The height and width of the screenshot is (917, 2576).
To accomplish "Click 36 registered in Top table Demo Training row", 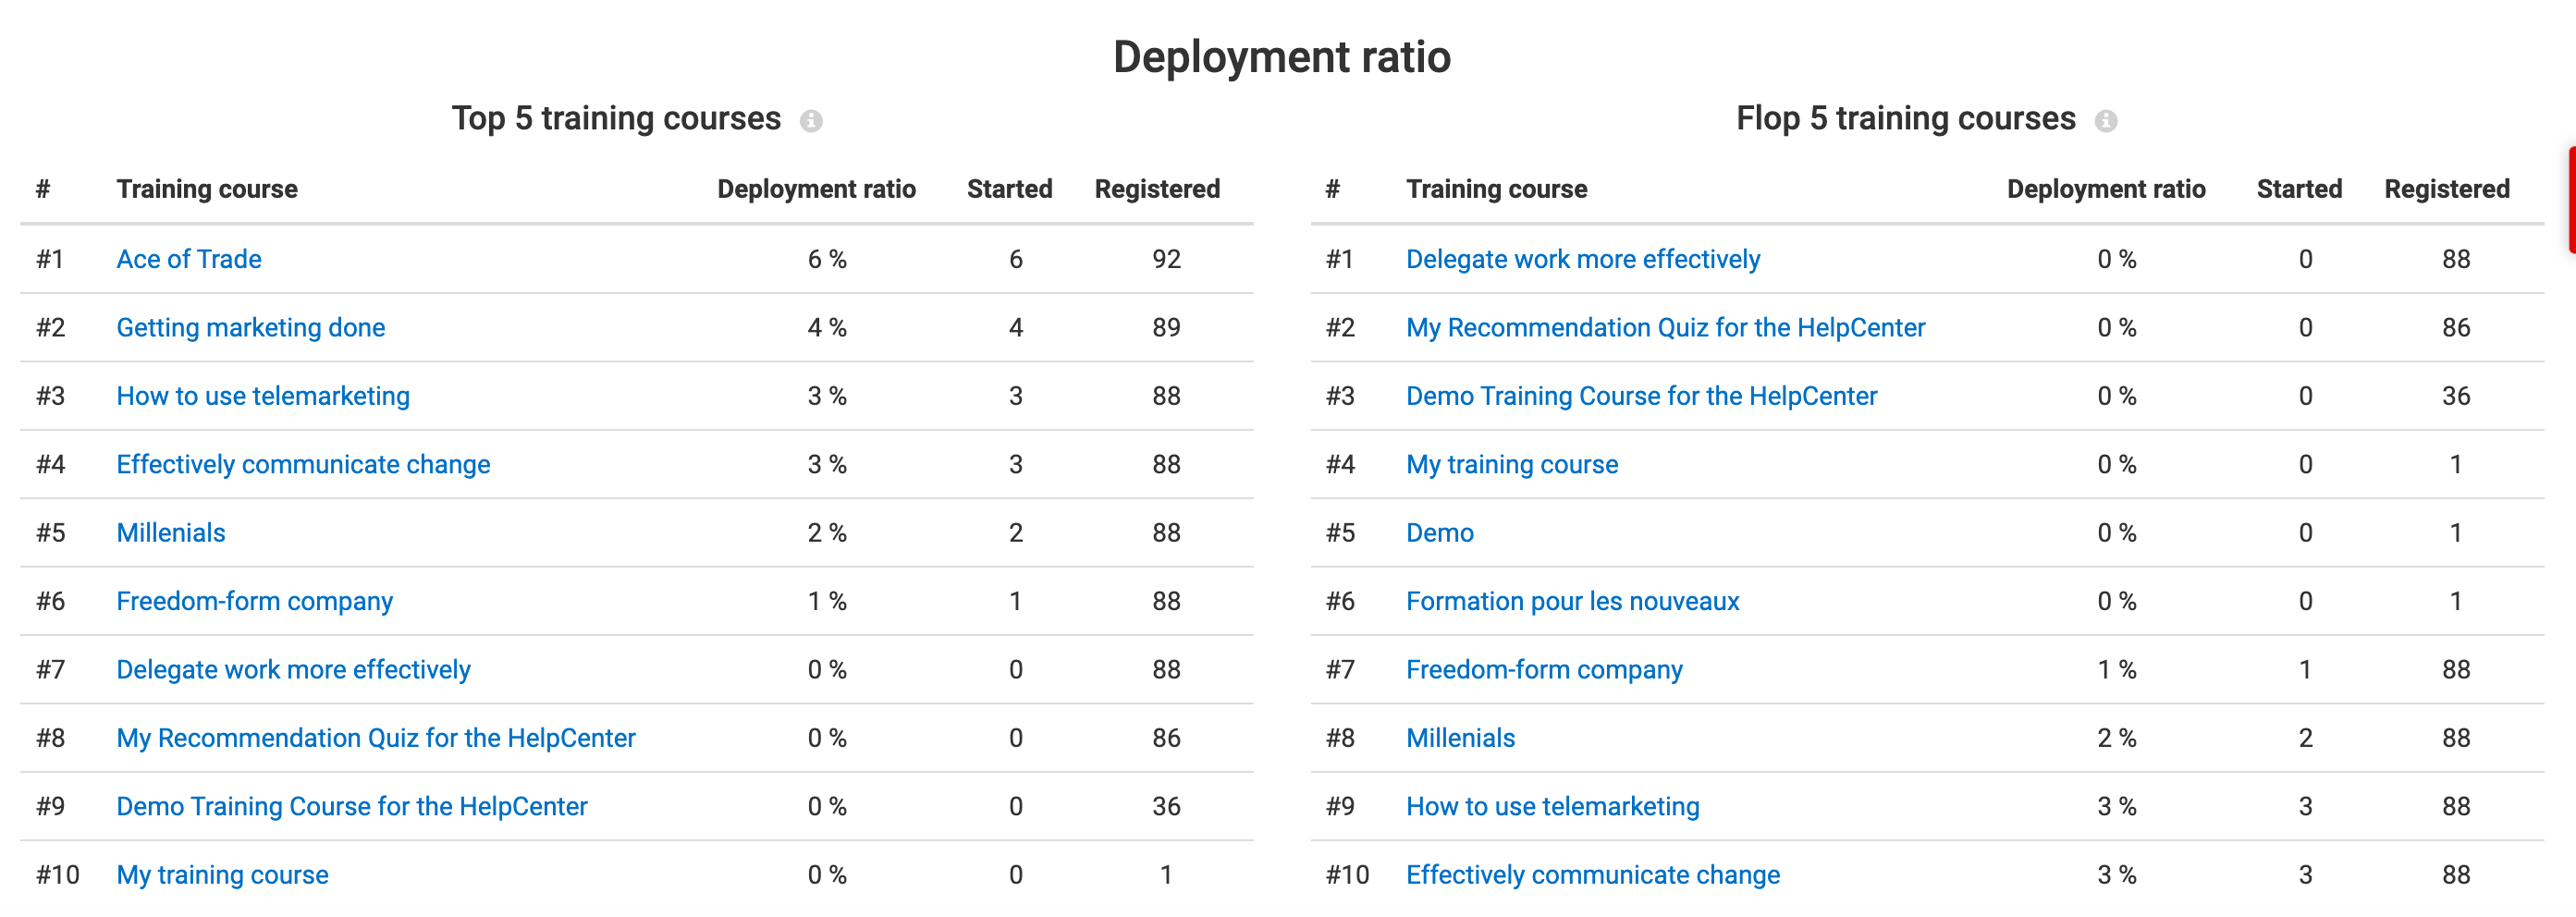I will (x=1166, y=806).
